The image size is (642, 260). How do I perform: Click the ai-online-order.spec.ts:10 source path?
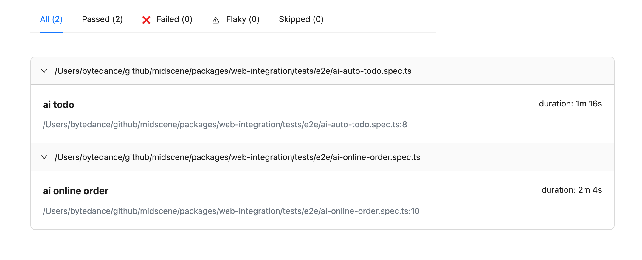(231, 211)
